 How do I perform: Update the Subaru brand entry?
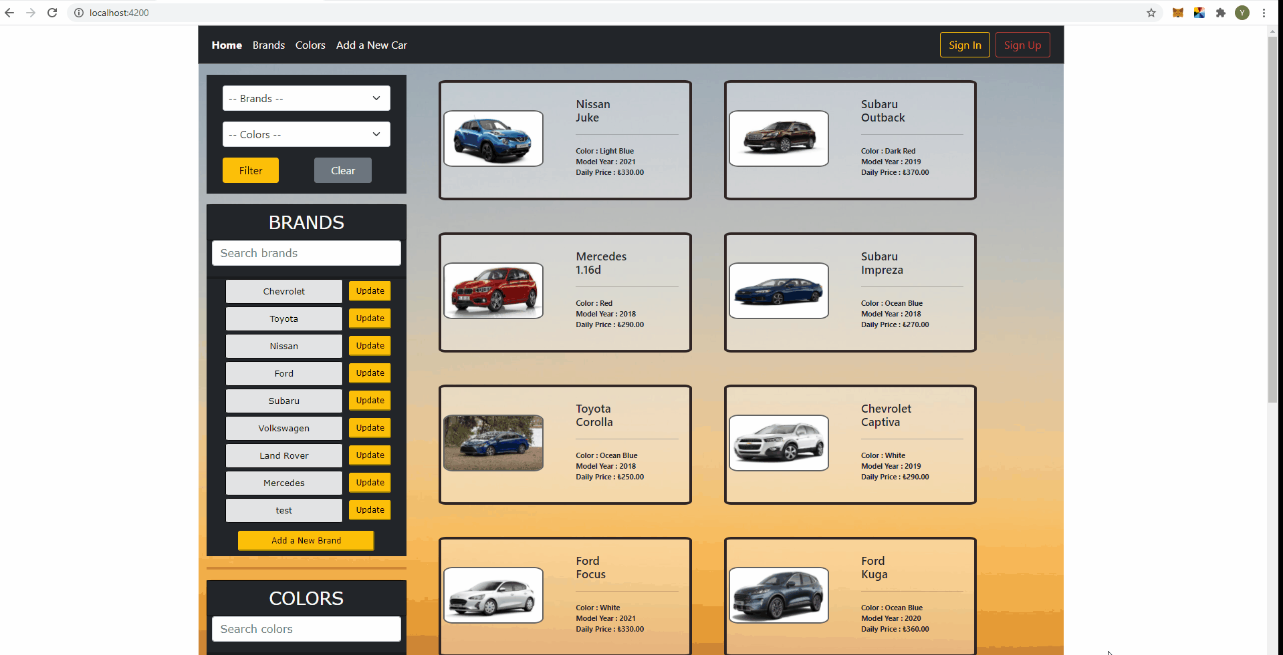[370, 401]
